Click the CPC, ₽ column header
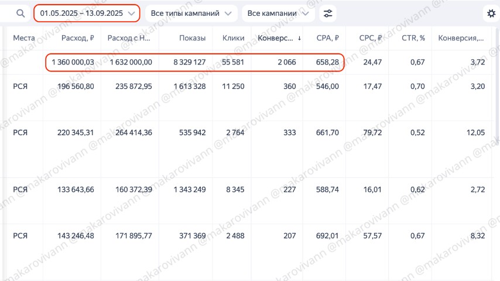Image resolution: width=500 pixels, height=281 pixels. (x=371, y=38)
